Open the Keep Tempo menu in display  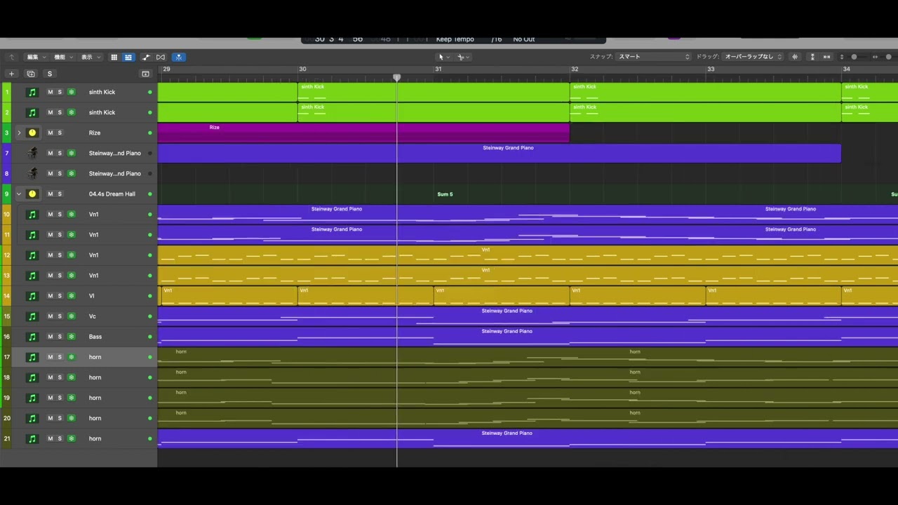[455, 39]
